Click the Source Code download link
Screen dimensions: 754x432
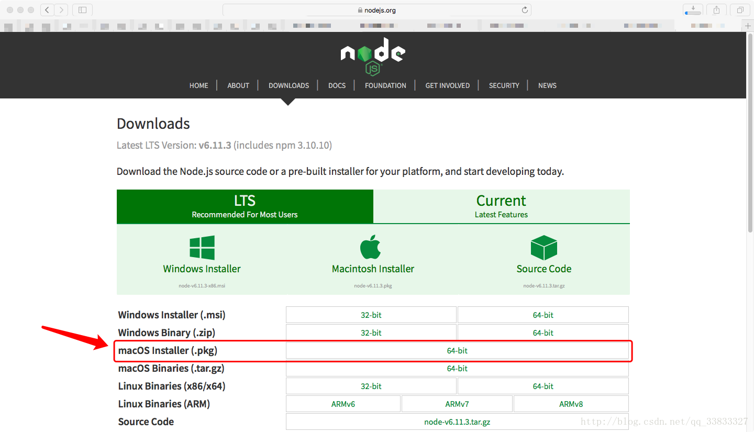(x=544, y=269)
